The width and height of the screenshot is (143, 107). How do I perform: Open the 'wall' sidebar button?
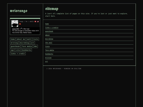(x=29, y=39)
